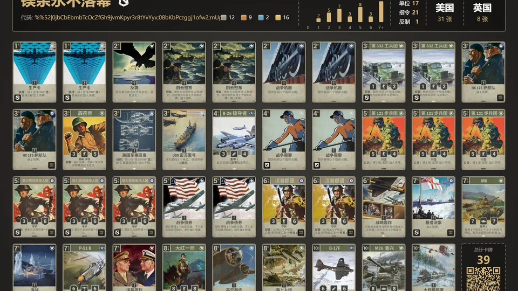Viewport: 518px width, 291px height.
Task: Click the bomber type icon on B-17F
Action: (333, 288)
